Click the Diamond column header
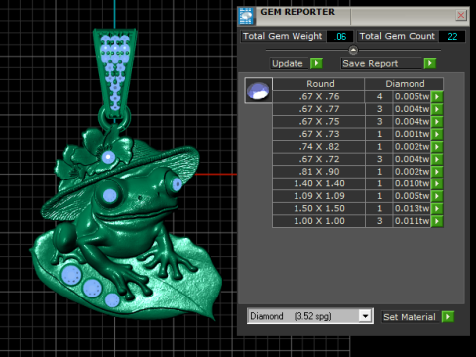This screenshot has width=476, height=357. tap(405, 84)
